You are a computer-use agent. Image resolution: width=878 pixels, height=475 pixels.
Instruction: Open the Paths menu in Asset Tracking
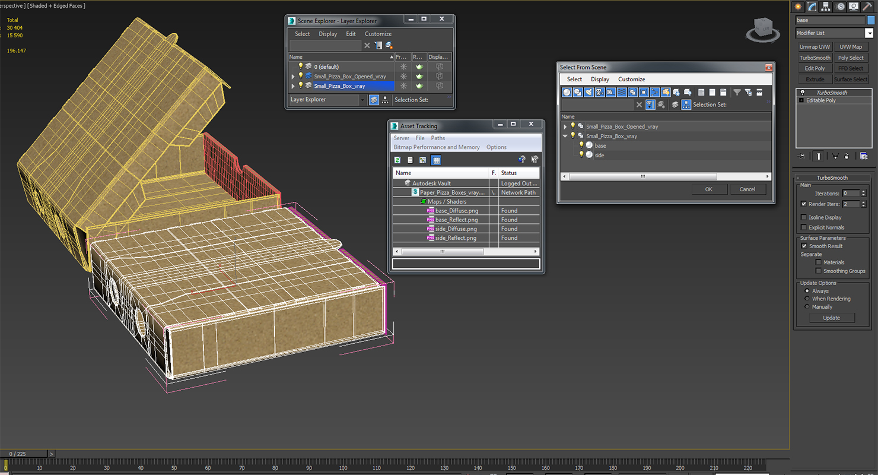[438, 138]
